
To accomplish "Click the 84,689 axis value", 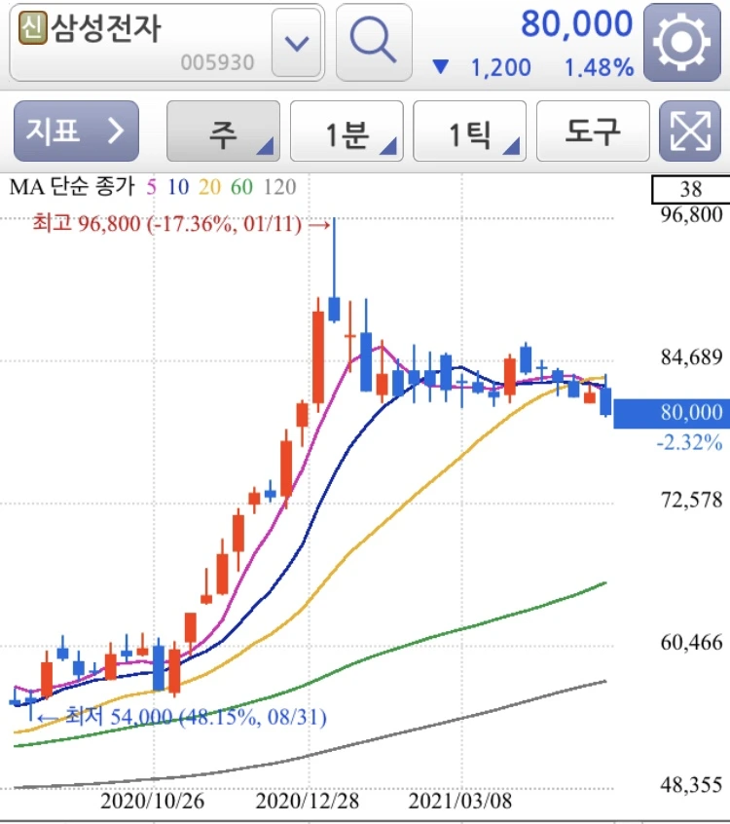I will [x=691, y=357].
